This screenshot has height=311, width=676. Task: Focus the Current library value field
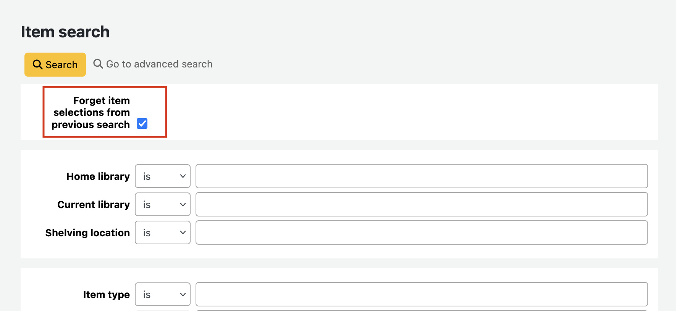coord(421,205)
